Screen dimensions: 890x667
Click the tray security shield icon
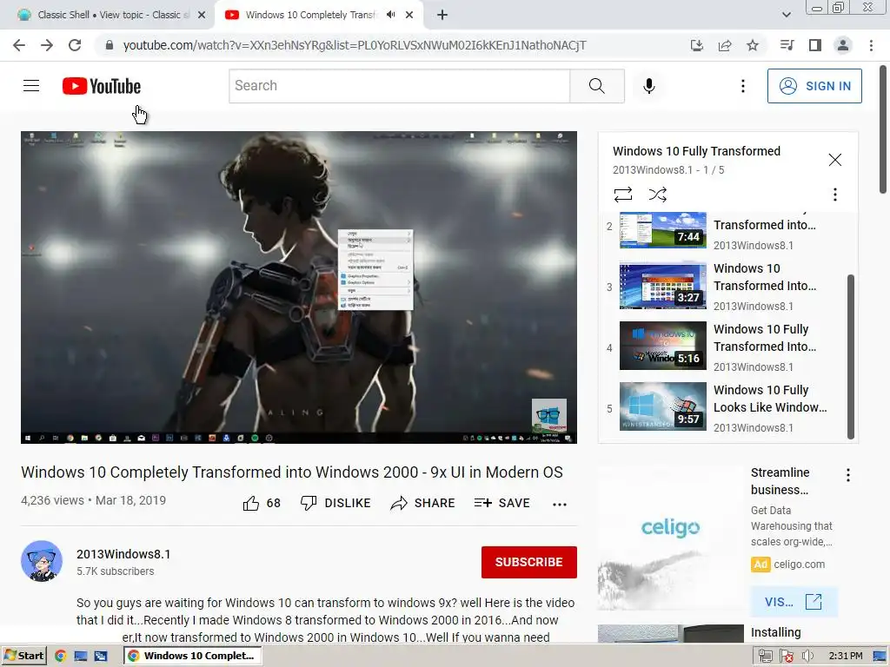[786, 657]
